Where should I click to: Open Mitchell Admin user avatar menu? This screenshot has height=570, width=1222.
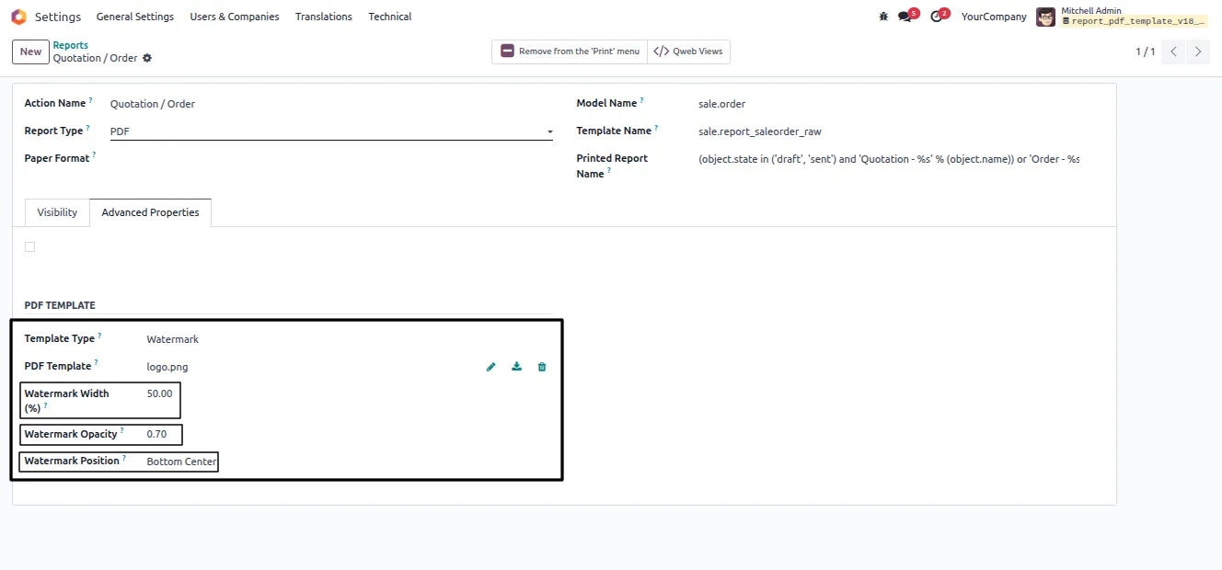[x=1045, y=17]
